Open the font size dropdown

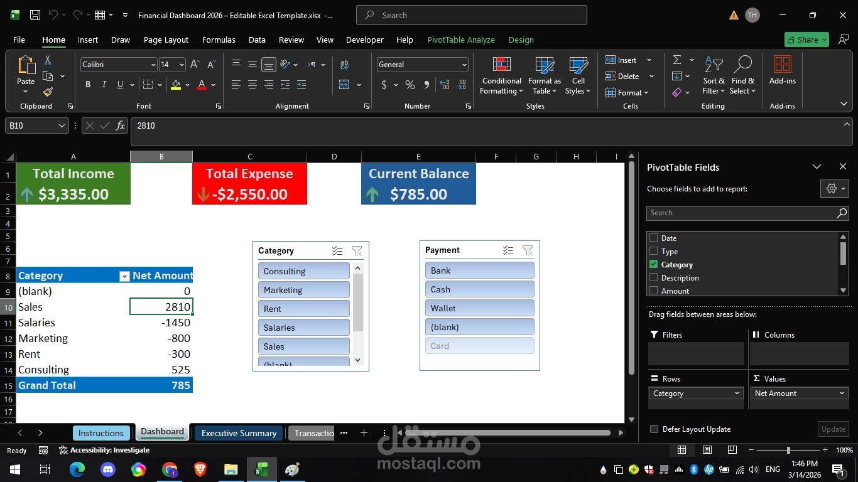pyautogui.click(x=181, y=65)
